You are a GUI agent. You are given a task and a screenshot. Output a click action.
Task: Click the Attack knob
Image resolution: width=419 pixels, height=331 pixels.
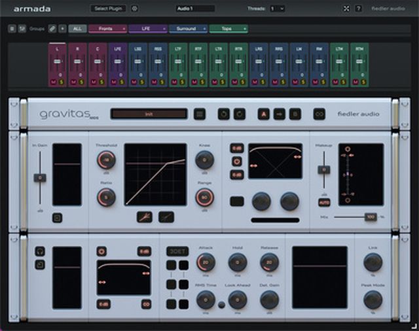(206, 262)
